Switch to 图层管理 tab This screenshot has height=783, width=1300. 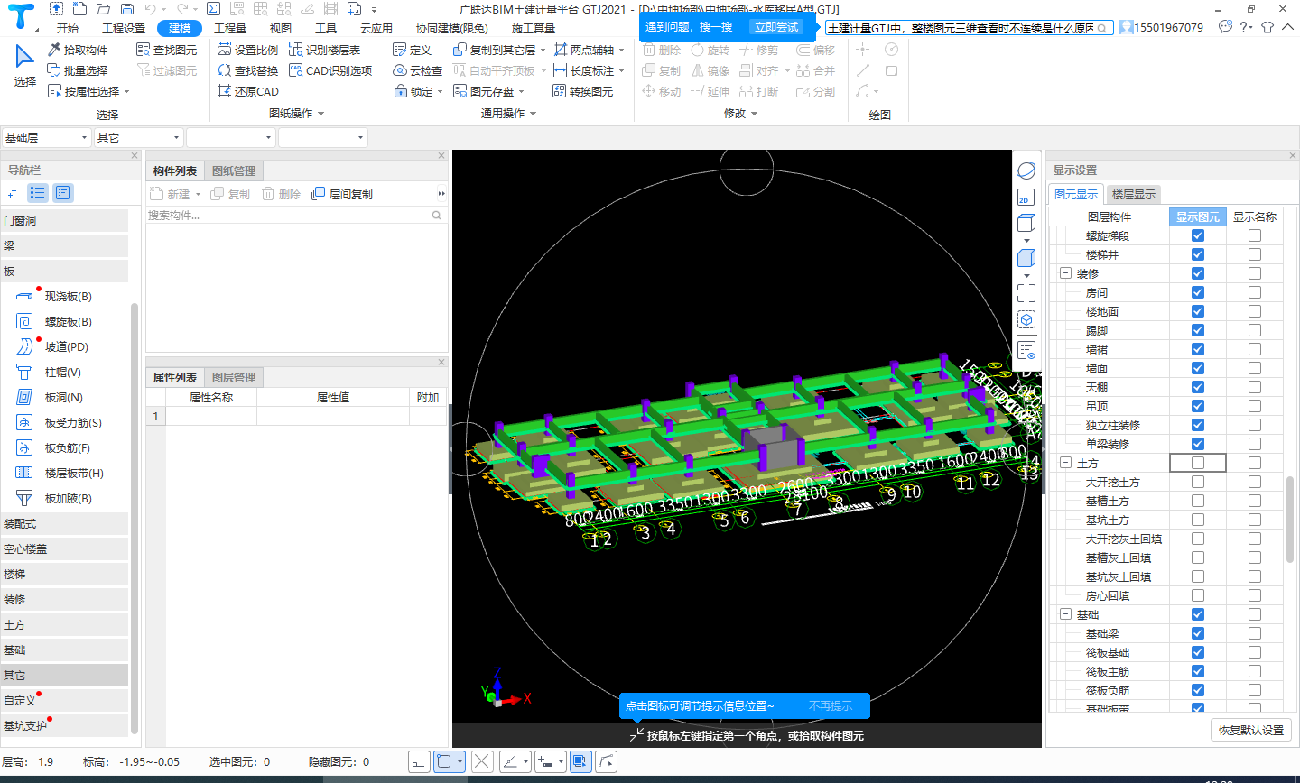coord(234,377)
